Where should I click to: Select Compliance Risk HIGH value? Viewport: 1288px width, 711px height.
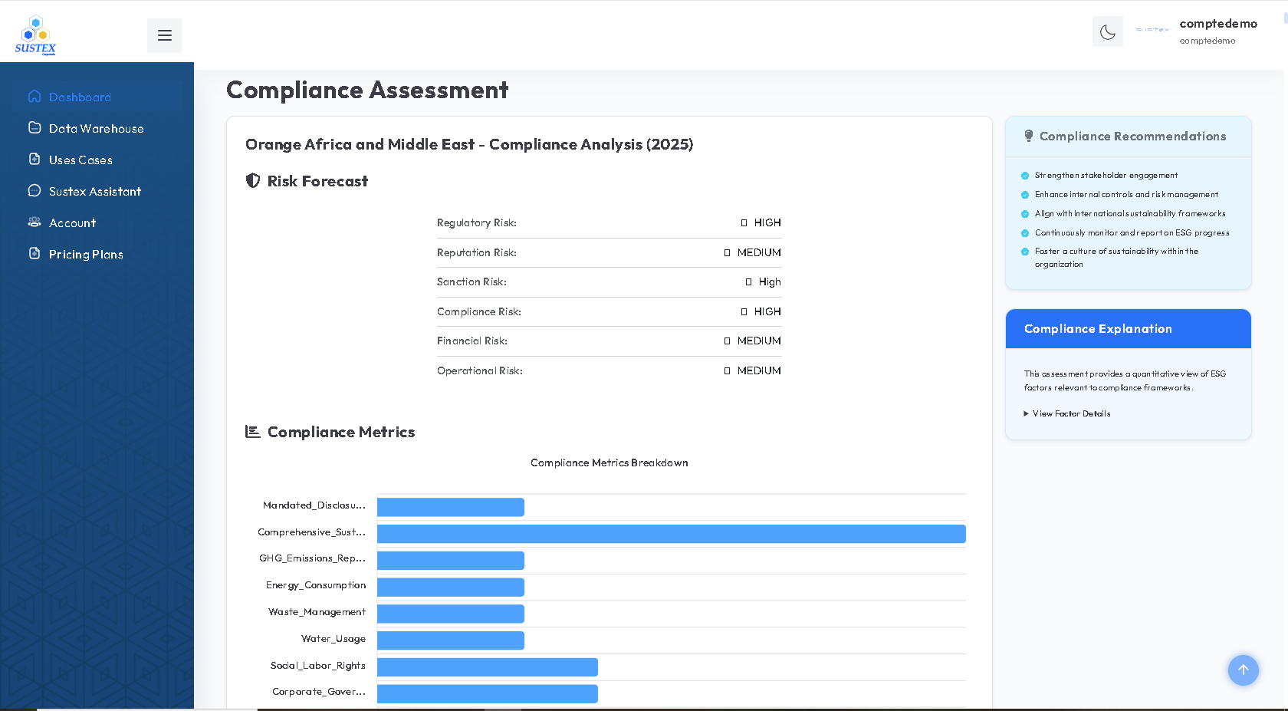(x=767, y=311)
